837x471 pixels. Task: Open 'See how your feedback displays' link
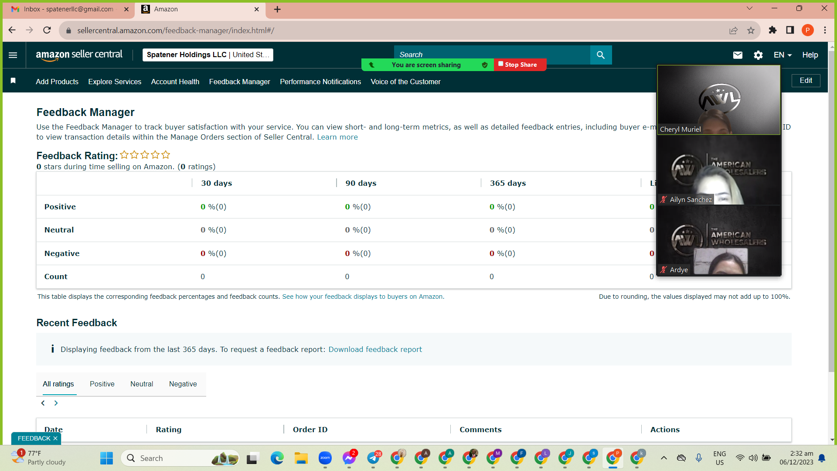[x=363, y=297]
